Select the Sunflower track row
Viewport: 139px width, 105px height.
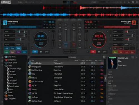click(66, 97)
